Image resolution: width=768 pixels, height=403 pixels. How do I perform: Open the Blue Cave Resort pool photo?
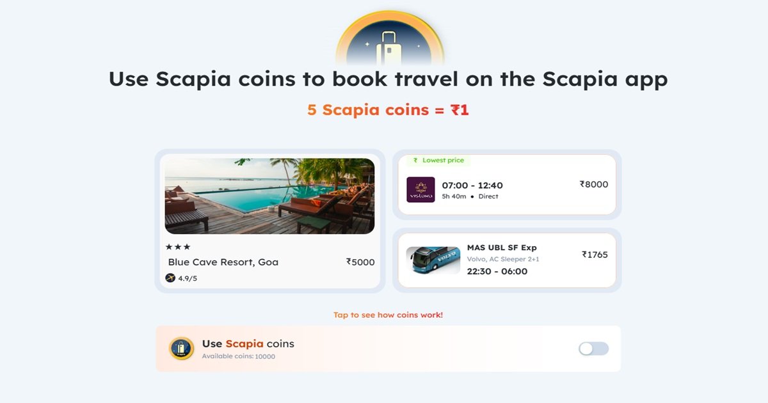click(x=269, y=196)
